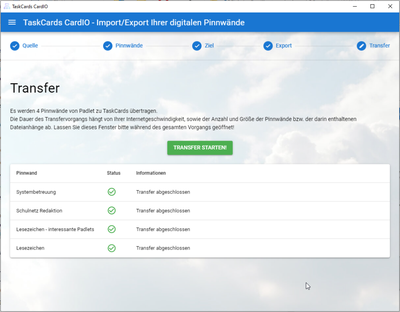This screenshot has width=400, height=312.
Task: Click green status check for Systembetreuung
Action: click(111, 192)
